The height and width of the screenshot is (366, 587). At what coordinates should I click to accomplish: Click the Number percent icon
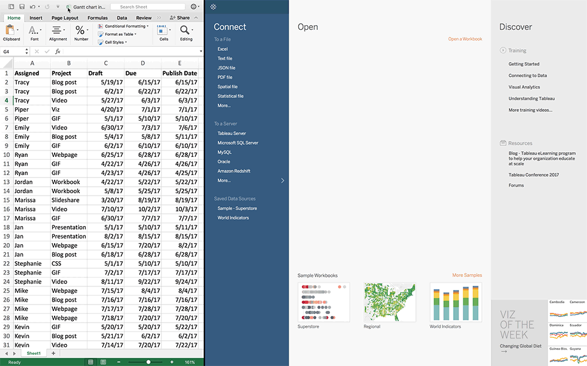coord(80,30)
